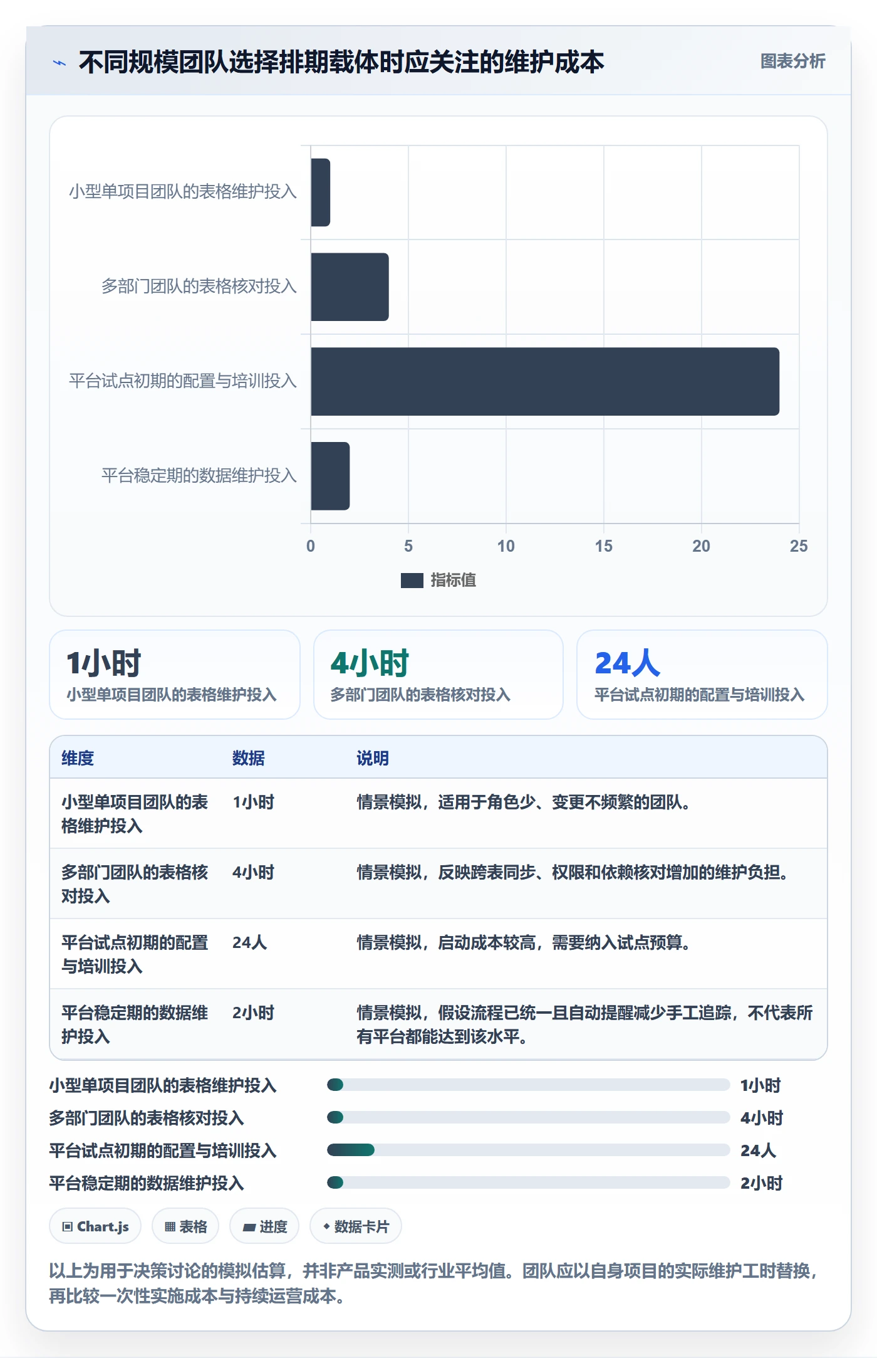Select table cell 2小时
This screenshot has height=1358, width=877.
(253, 1013)
